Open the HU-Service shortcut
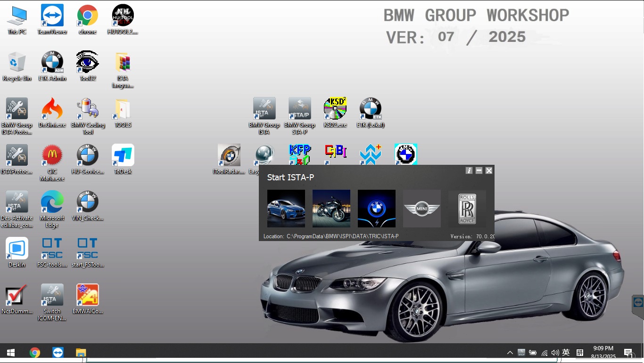The height and width of the screenshot is (363, 644). click(88, 155)
